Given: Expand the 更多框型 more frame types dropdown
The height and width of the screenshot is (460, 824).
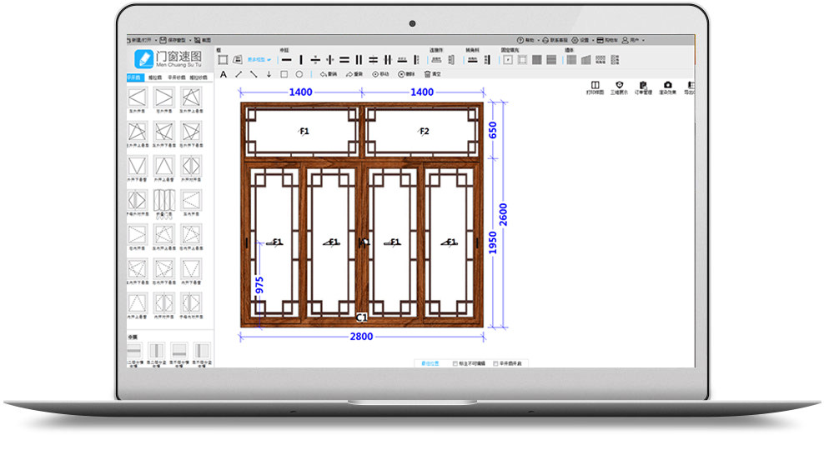Looking at the screenshot, I should tap(259, 60).
